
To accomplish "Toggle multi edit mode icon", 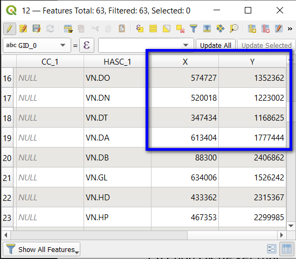I will coord(23,29).
